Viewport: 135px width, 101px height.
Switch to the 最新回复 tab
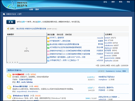point(69,34)
